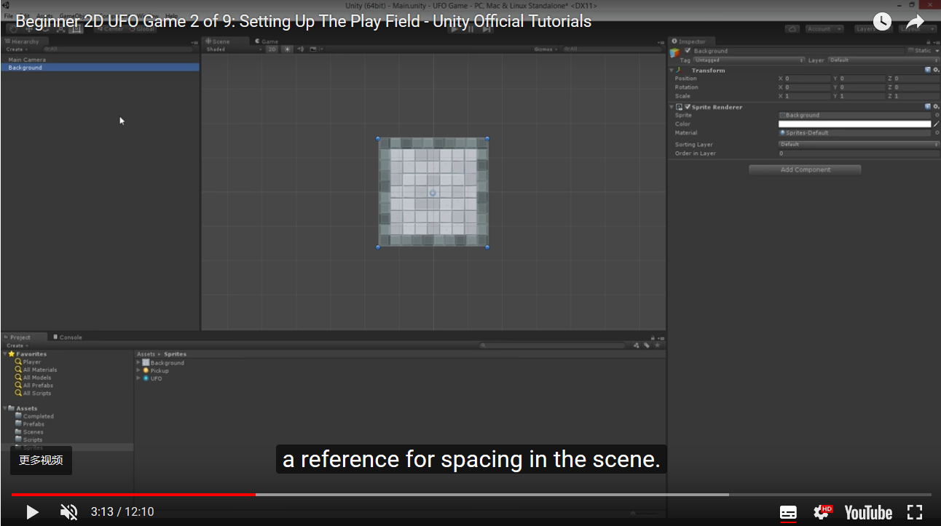Image resolution: width=941 pixels, height=526 pixels.
Task: Open the Scripts folder
Action: (x=29, y=440)
